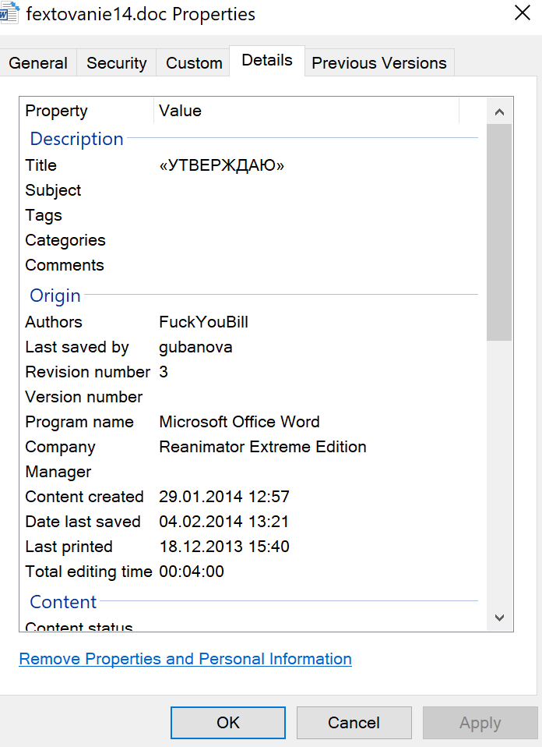Open the Previous Versions tab

[x=379, y=63]
